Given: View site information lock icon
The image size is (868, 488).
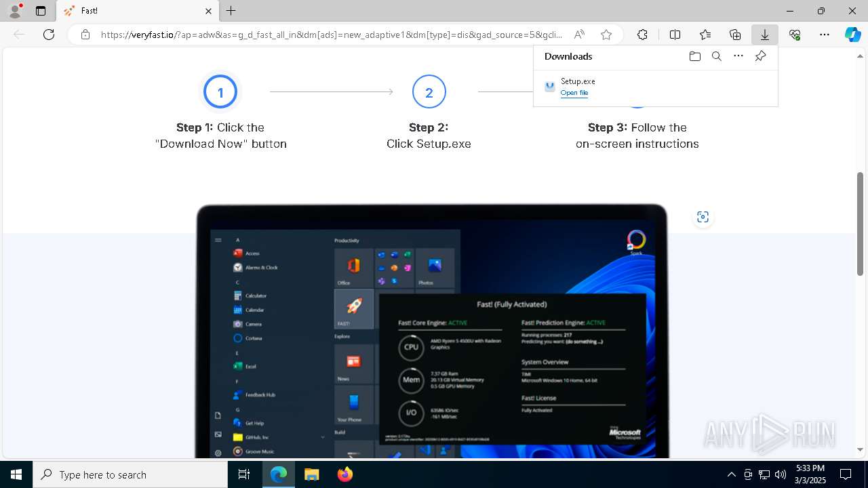Looking at the screenshot, I should pyautogui.click(x=85, y=35).
